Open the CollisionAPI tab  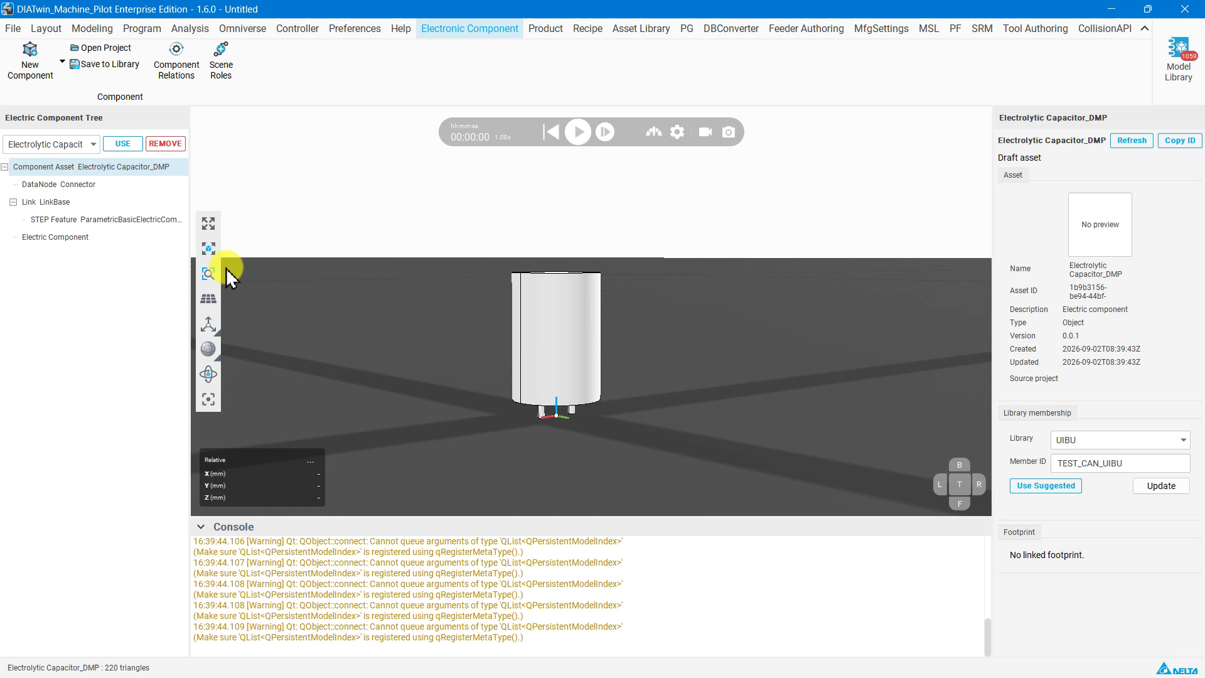pyautogui.click(x=1105, y=28)
